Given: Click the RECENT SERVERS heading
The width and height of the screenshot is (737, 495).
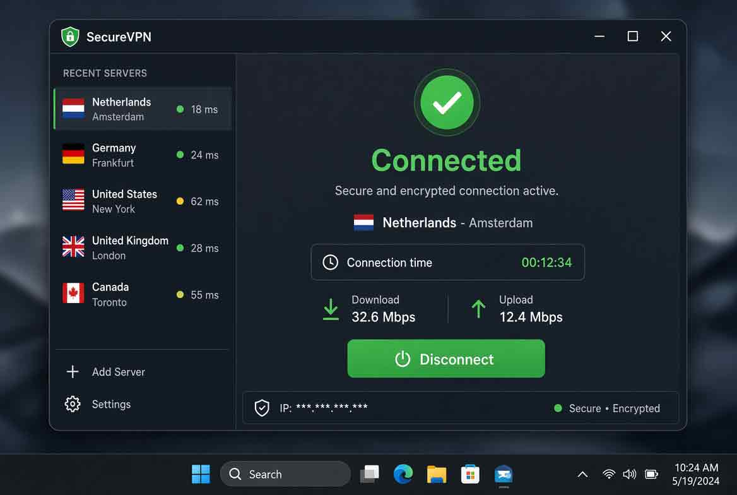Looking at the screenshot, I should [105, 73].
